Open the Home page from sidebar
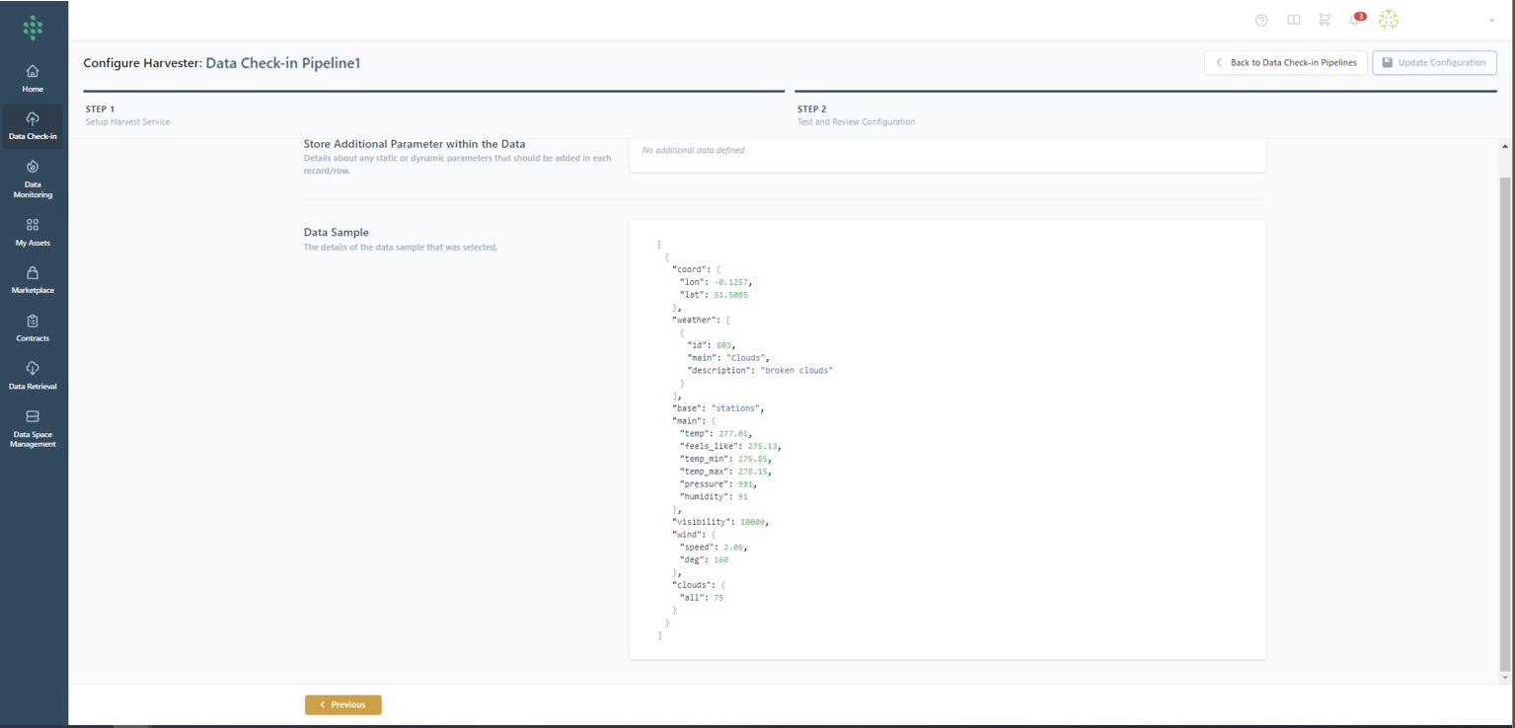This screenshot has height=728, width=1515. click(x=33, y=78)
